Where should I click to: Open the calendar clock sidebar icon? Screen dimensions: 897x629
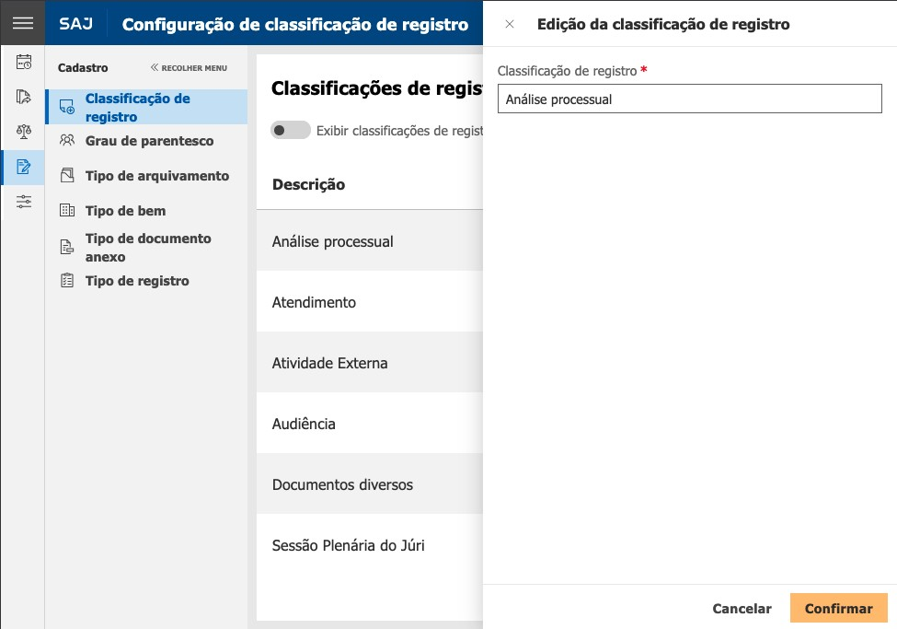pos(23,62)
